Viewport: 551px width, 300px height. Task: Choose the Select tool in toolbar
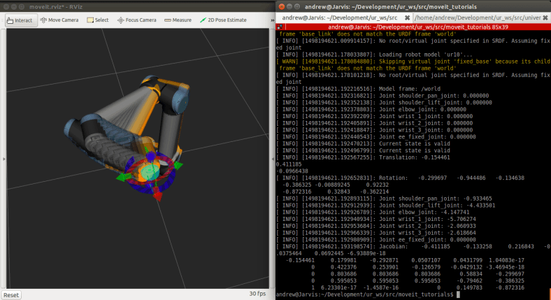(x=98, y=20)
